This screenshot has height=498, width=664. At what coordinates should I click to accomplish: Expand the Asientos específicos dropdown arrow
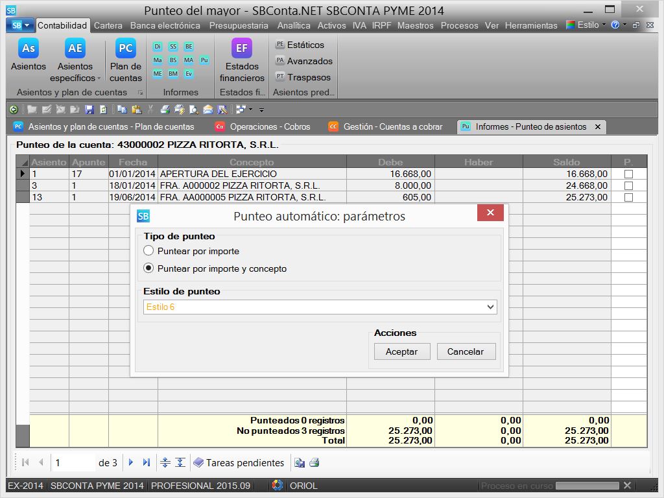click(99, 78)
